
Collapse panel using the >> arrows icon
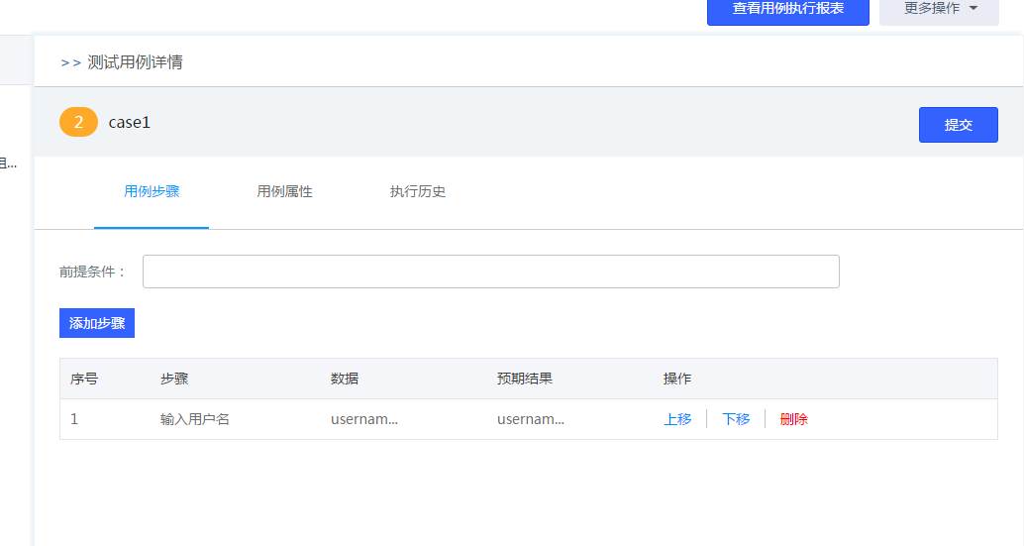coord(70,62)
